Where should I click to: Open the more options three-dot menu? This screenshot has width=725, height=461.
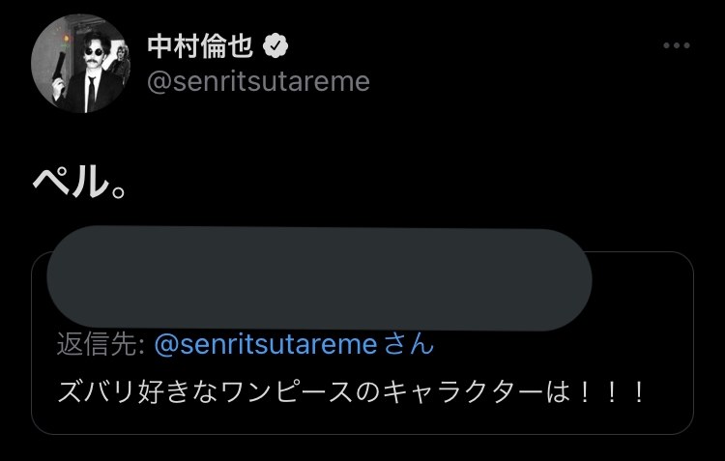(x=677, y=46)
